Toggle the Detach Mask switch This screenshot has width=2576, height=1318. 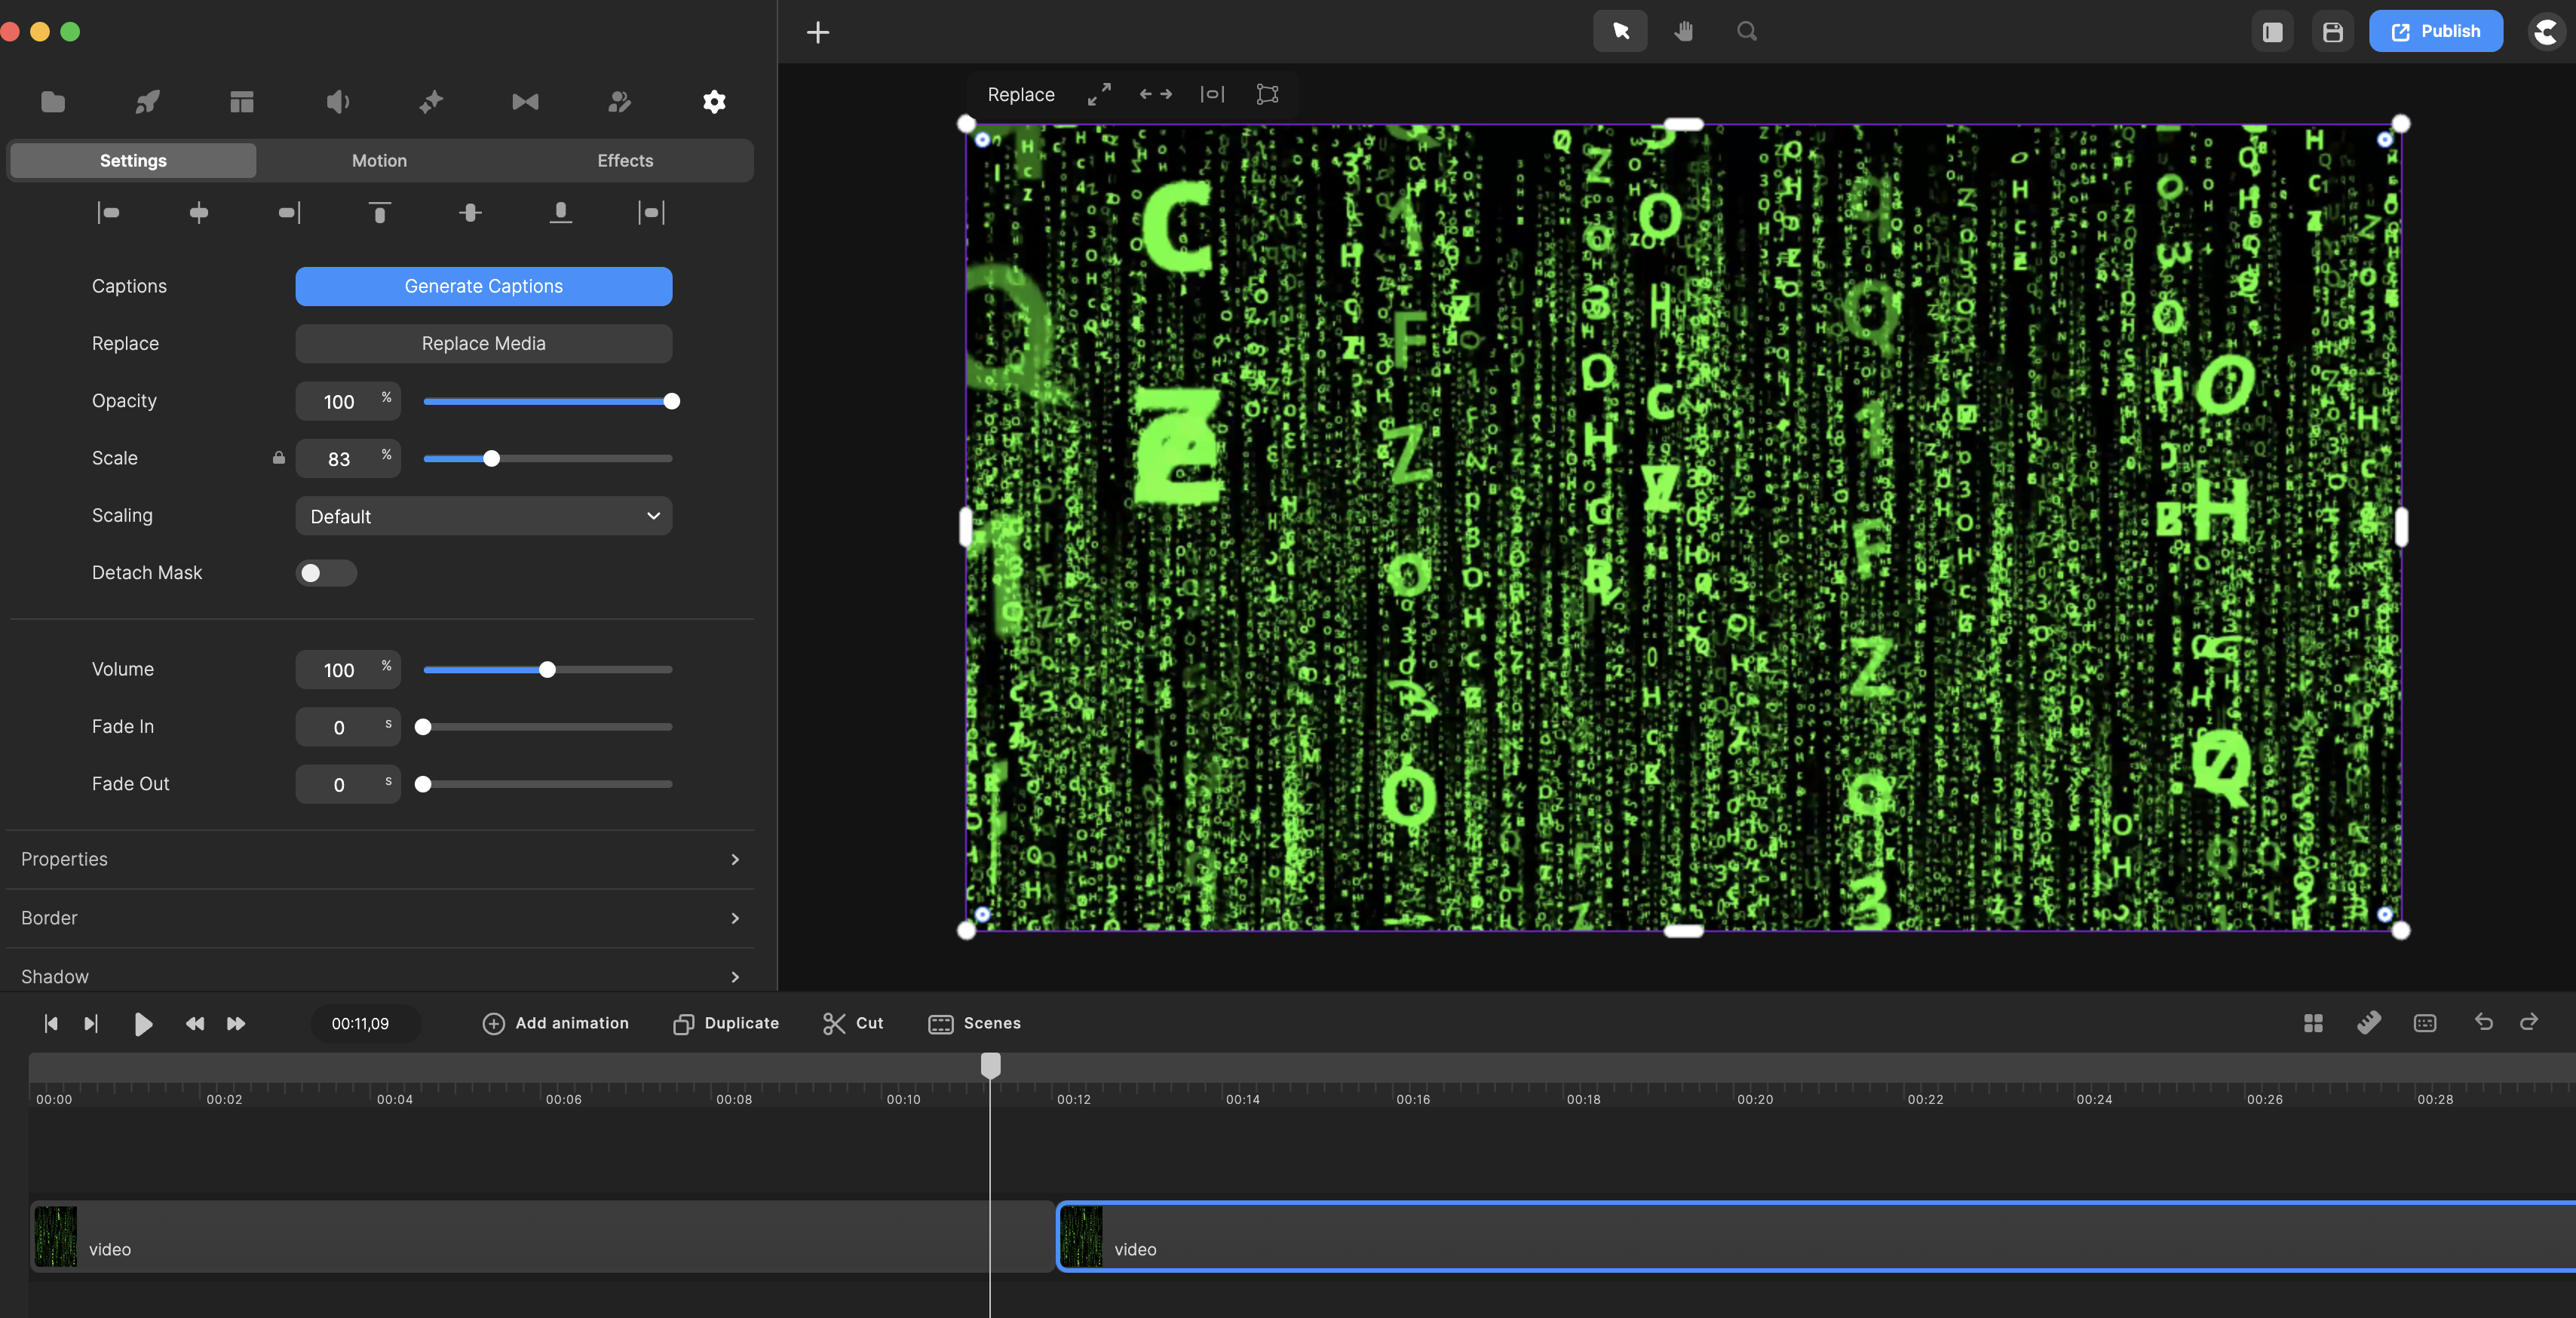(326, 573)
